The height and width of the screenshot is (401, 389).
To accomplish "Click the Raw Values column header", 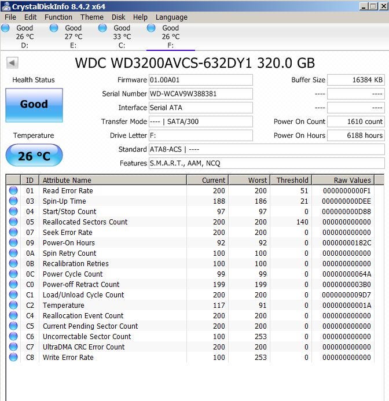I will (x=343, y=180).
